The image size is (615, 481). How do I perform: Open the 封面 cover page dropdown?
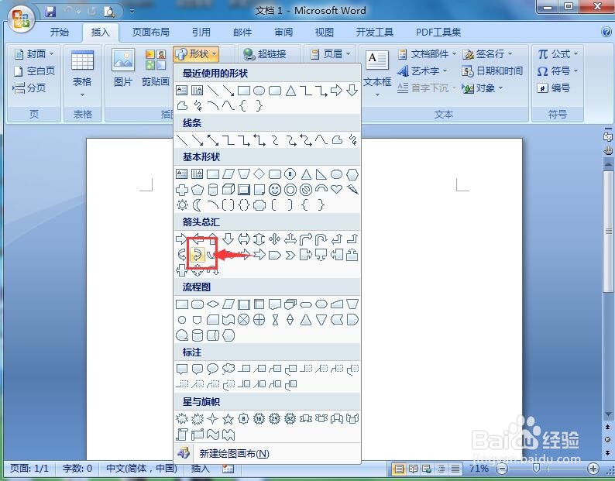tap(34, 53)
